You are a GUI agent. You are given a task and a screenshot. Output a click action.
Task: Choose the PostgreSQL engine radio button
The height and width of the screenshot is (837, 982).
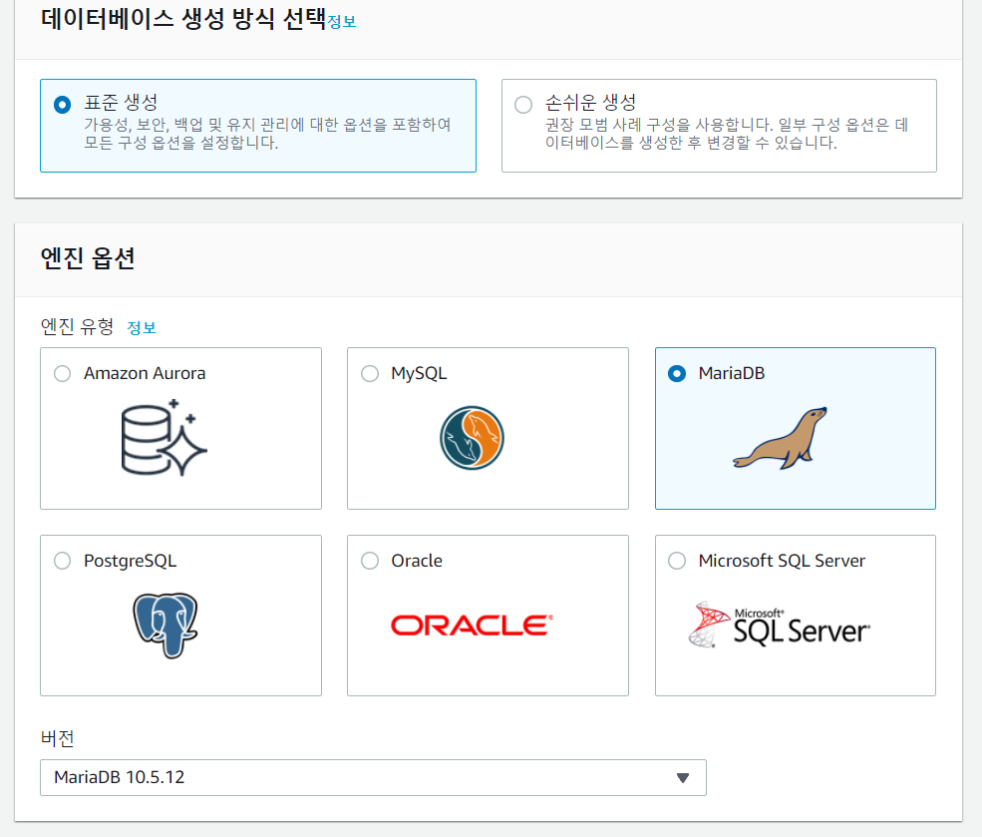point(63,561)
